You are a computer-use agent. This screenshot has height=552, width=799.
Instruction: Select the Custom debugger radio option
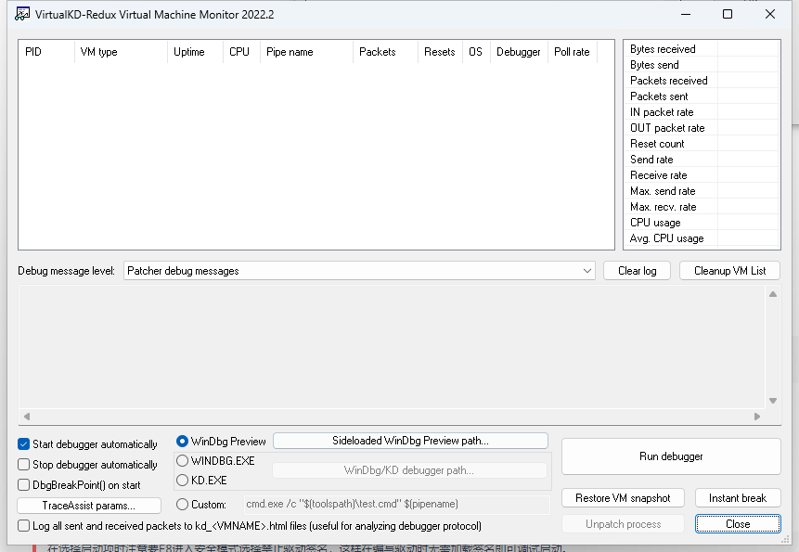coord(183,505)
